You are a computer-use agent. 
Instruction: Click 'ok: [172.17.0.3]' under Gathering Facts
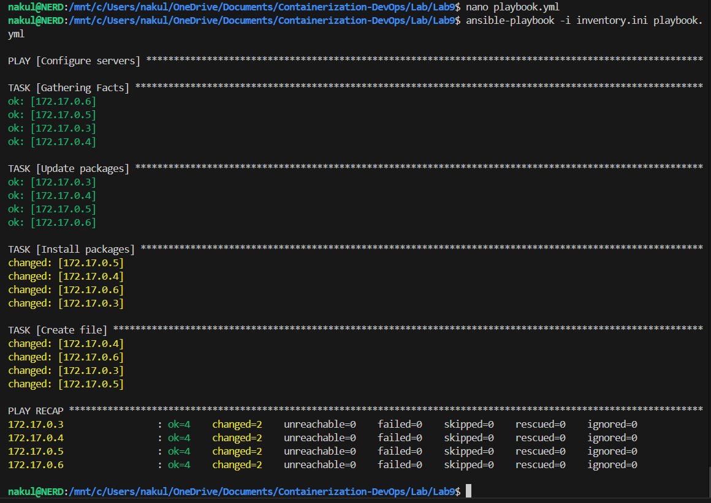(51, 129)
